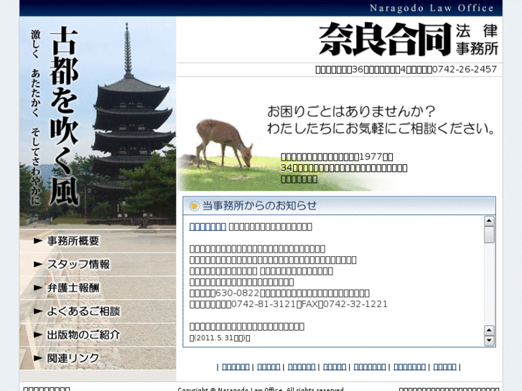Click the (2011.5.31 date line
The image size is (522, 391).
[220, 338]
